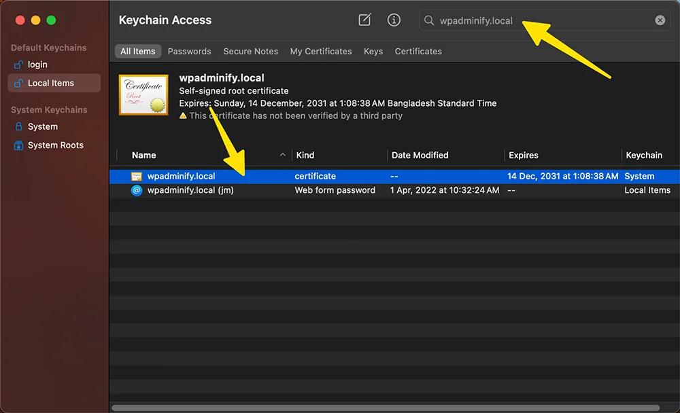Open System Roots keychain
Screen dimensions: 680x413
[55, 145]
